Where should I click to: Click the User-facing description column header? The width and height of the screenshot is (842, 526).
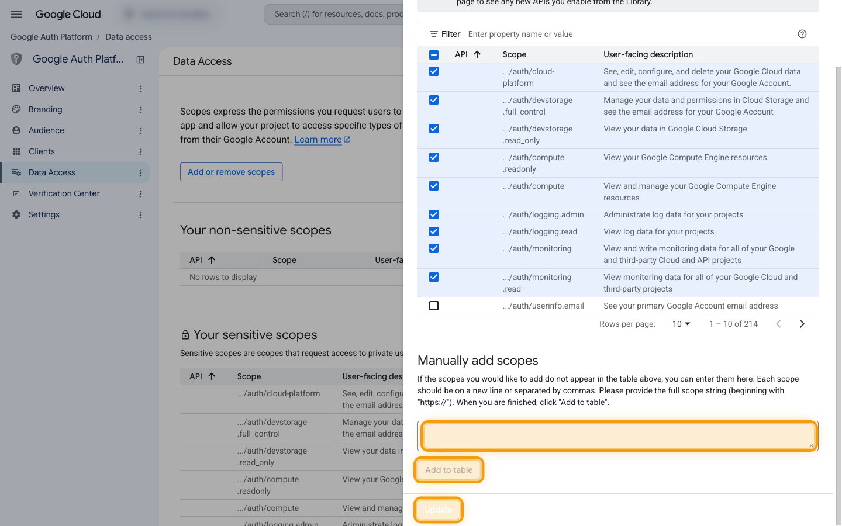pos(648,54)
